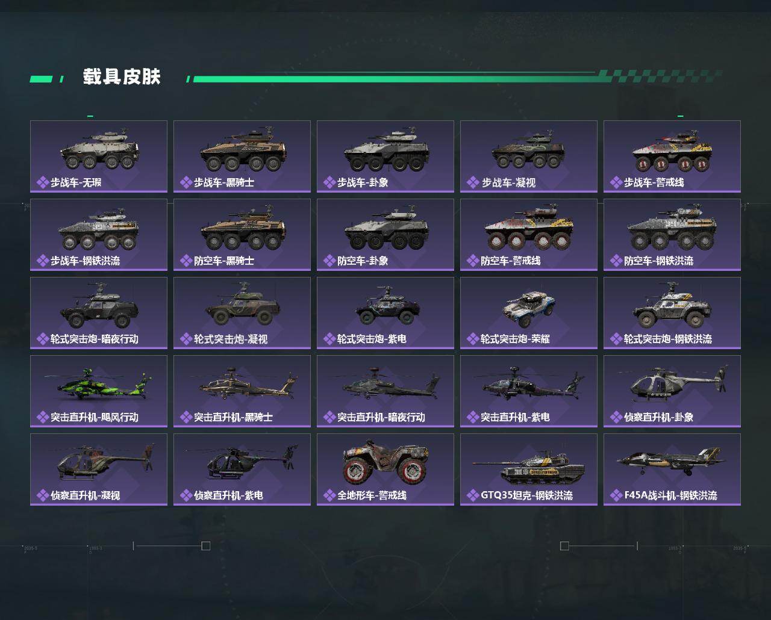Click the diamond icon next to 防空车-警戒线

pyautogui.click(x=472, y=261)
